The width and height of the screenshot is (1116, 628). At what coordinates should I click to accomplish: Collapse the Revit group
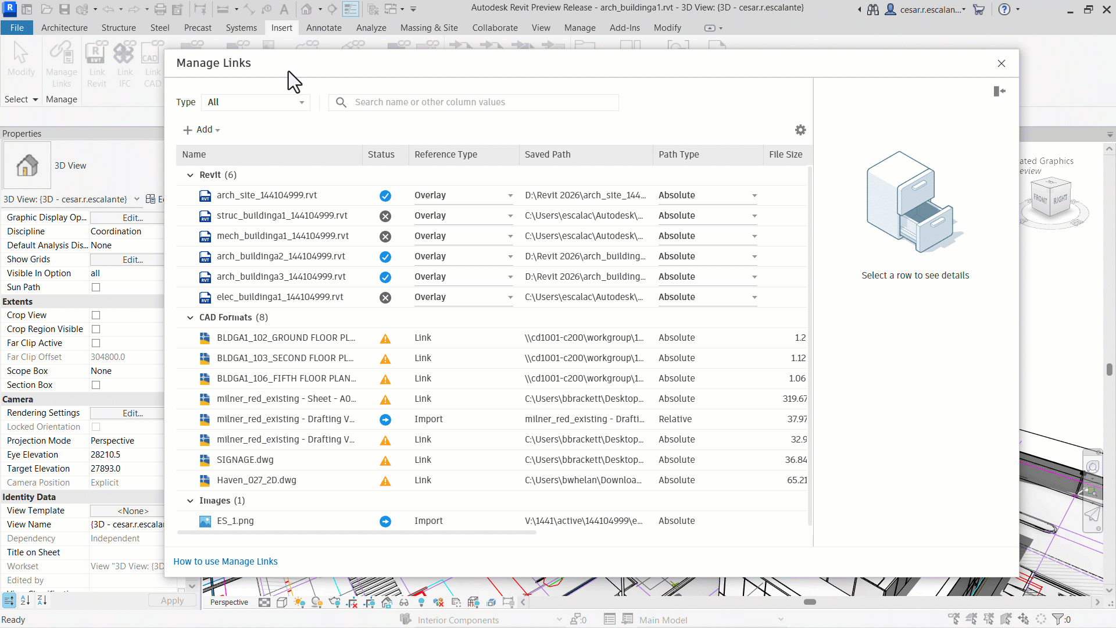[190, 175]
